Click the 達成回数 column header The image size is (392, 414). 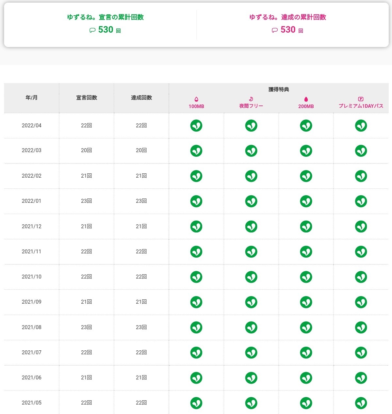pyautogui.click(x=141, y=98)
